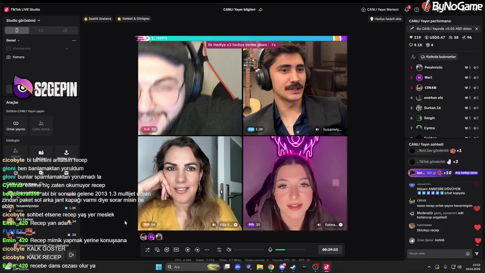
Task: Select contributor Sezgin
Action: point(444,118)
